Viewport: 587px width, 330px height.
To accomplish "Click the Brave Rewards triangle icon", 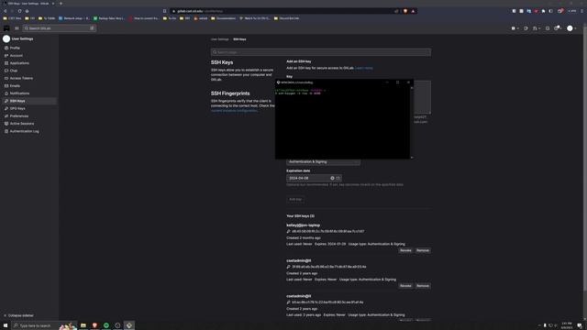I will pos(414,11).
